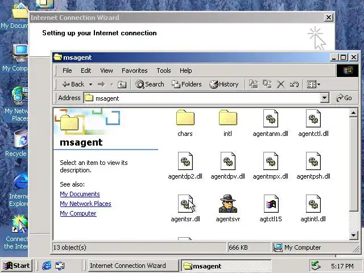
Task: Select the Internet Explorer desktop icon
Action: pos(19,190)
